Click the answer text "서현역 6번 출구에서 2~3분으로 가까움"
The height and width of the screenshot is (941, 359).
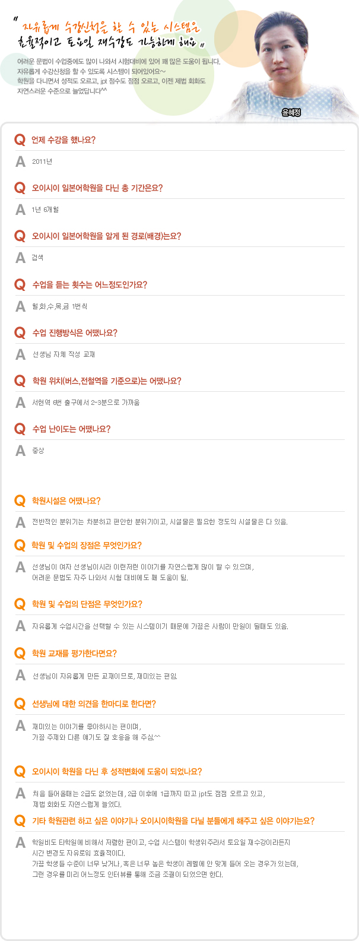pos(86,403)
